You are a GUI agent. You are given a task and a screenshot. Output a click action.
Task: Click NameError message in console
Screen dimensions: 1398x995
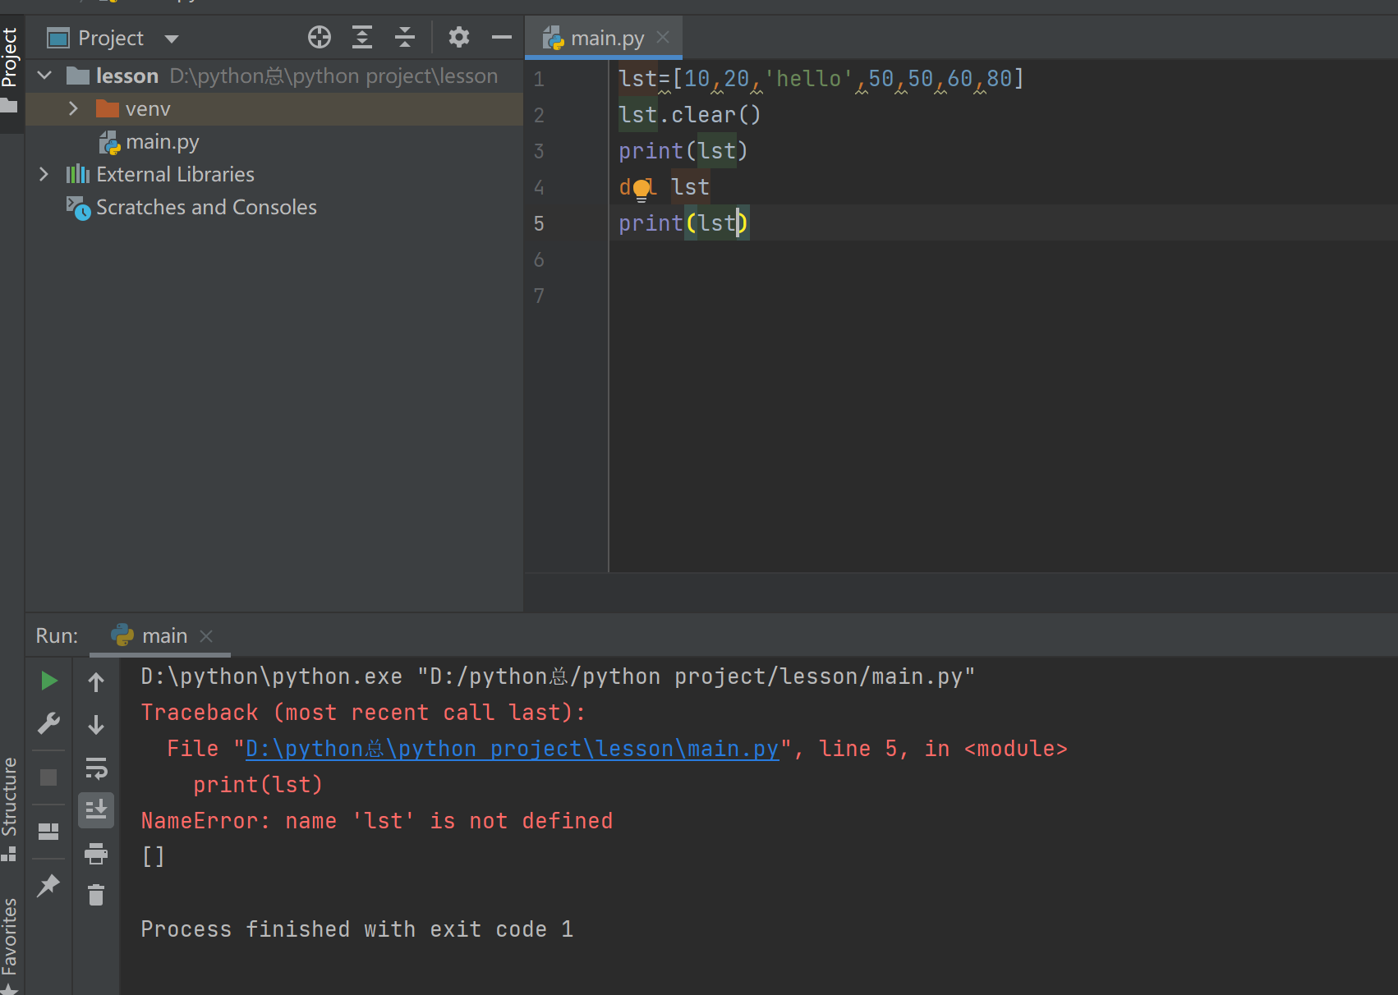[377, 821]
